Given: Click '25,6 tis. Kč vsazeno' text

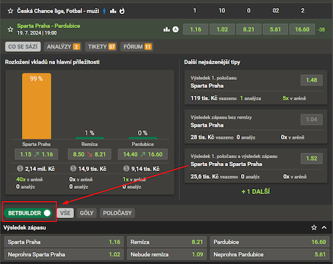Looking at the screenshot, I should [214, 176].
